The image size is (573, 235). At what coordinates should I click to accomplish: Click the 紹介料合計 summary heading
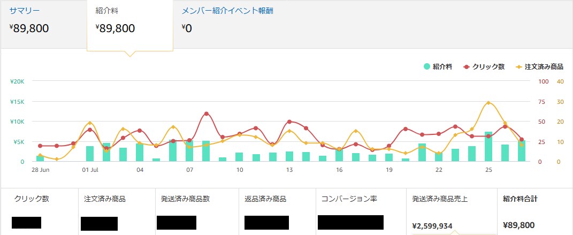click(x=520, y=199)
